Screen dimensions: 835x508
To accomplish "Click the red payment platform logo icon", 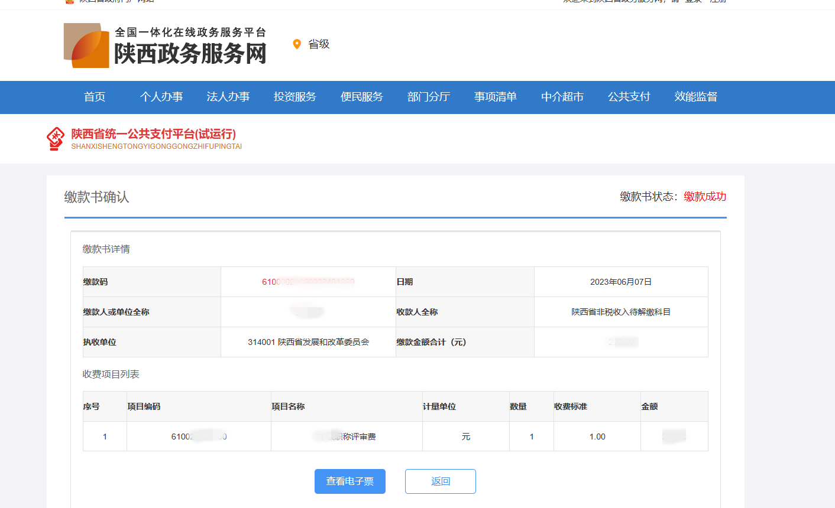I will (56, 139).
